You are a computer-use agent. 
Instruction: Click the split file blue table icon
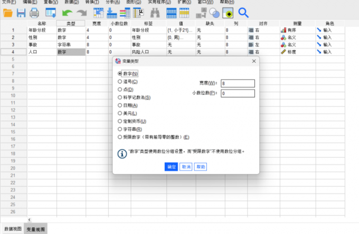[x=172, y=13]
